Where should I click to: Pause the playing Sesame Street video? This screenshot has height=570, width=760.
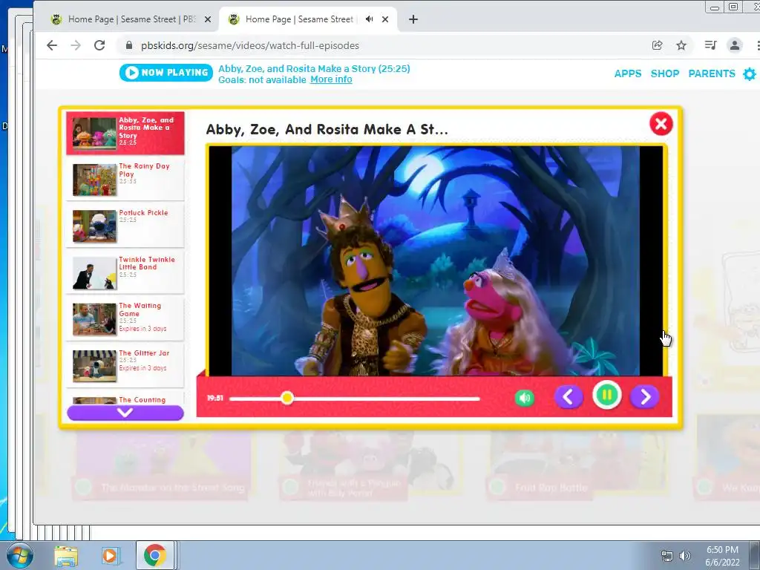[606, 396]
